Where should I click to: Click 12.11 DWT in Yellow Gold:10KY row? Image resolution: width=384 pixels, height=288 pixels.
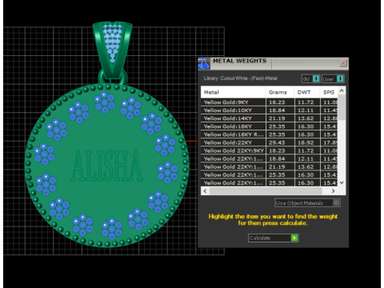[x=306, y=110]
